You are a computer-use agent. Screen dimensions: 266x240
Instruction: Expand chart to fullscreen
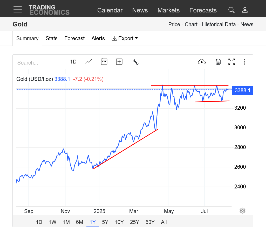(x=231, y=62)
